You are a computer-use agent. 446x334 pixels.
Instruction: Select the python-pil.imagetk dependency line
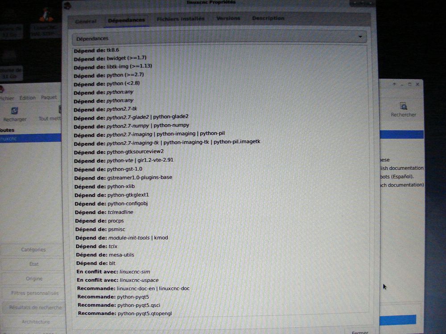click(167, 143)
